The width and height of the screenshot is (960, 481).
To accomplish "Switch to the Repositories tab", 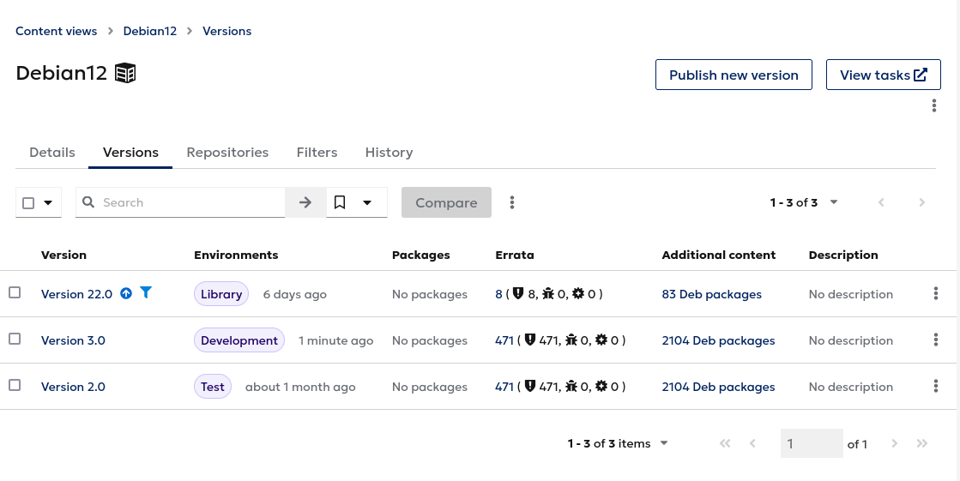I will (227, 153).
